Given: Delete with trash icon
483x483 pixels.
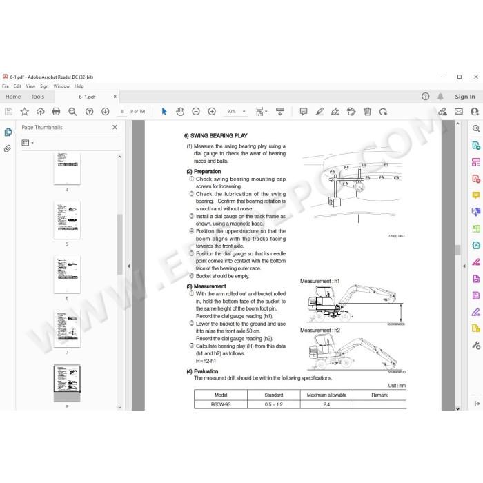Looking at the screenshot, I should click(x=368, y=112).
